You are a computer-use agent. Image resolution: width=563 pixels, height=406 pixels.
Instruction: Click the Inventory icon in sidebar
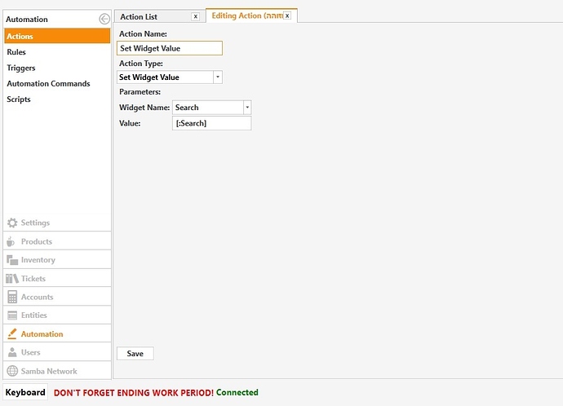tap(12, 260)
